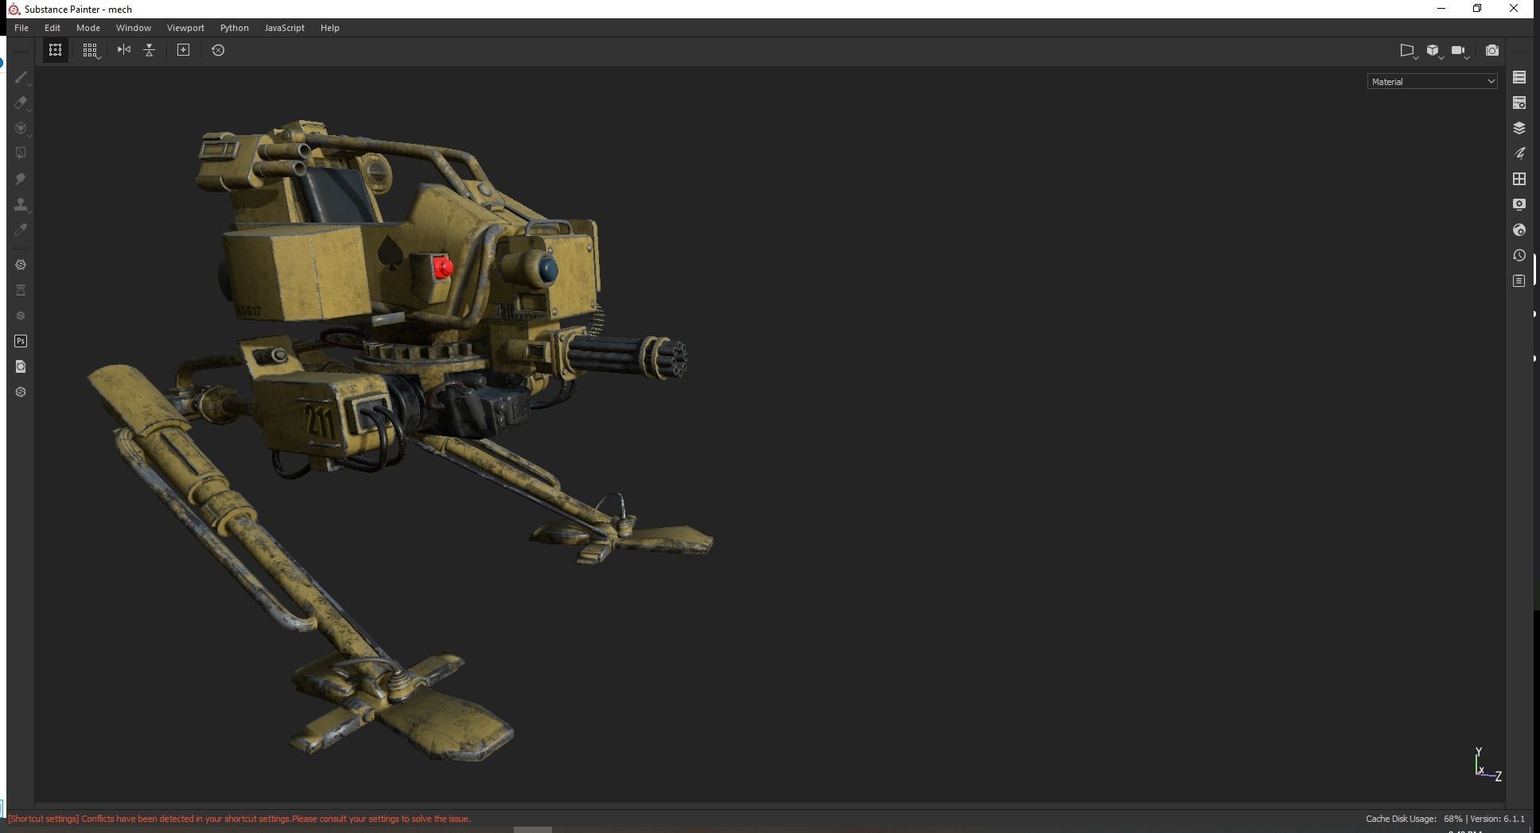The width and height of the screenshot is (1540, 833).
Task: Select the Material picker eyedropper
Action: 21,230
